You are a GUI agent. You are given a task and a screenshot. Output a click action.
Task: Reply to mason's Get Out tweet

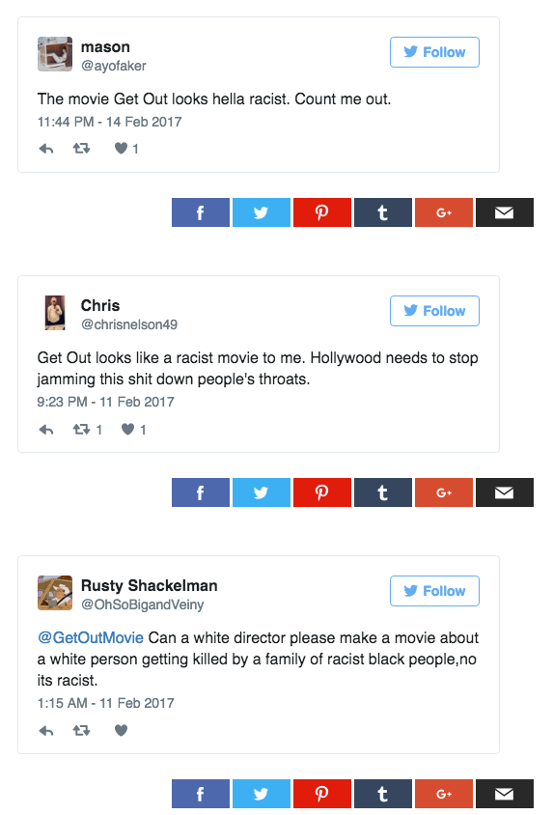pyautogui.click(x=46, y=149)
